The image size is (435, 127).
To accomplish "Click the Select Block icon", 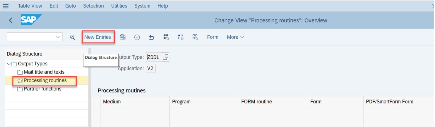I will coord(181,37).
